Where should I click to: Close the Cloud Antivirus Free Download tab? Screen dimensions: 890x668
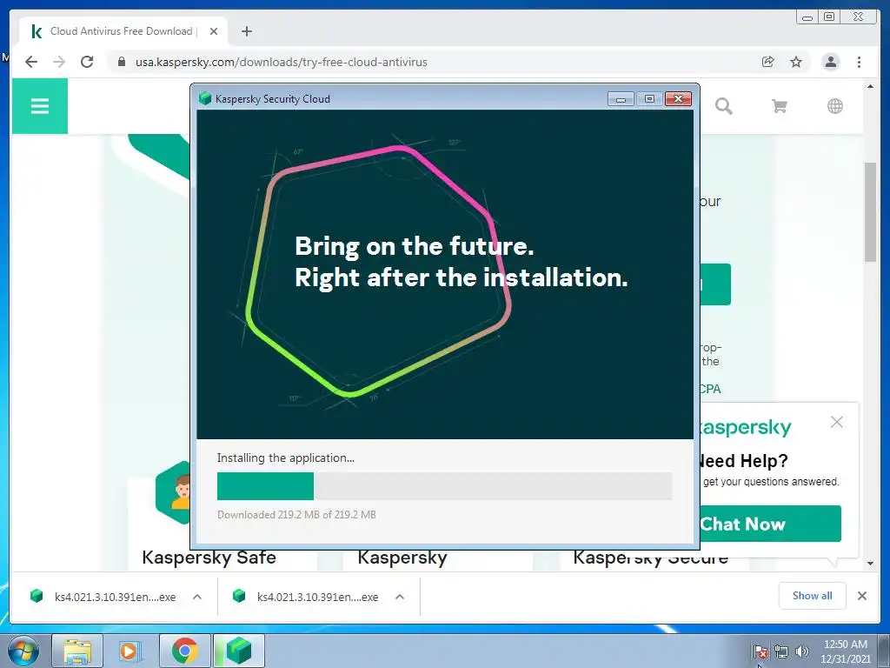tap(214, 31)
